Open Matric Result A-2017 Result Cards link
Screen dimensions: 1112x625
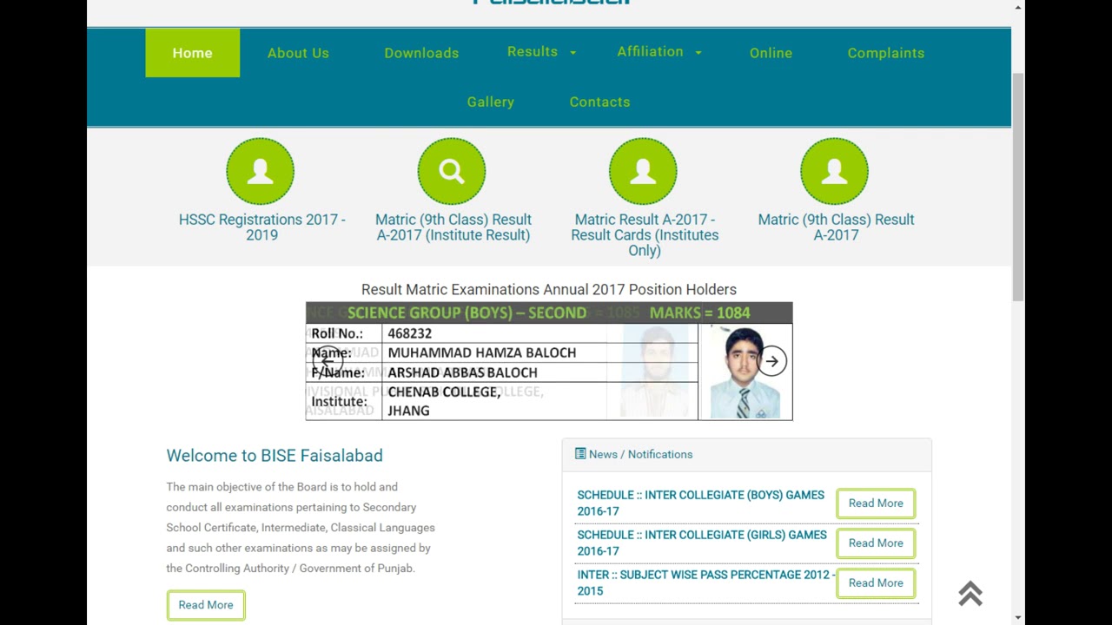click(645, 235)
